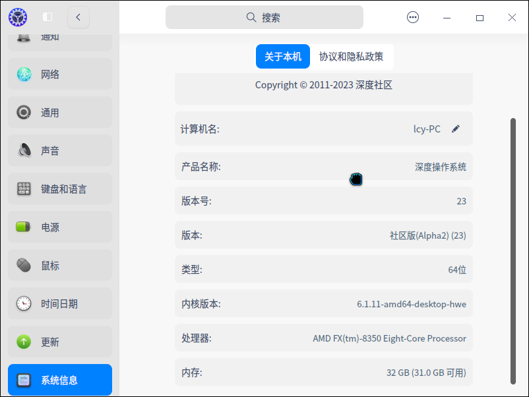Select the 键盘和语言 sidebar label
The width and height of the screenshot is (529, 397).
pos(64,189)
